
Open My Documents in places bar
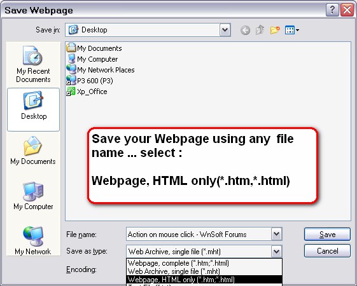coord(33,150)
